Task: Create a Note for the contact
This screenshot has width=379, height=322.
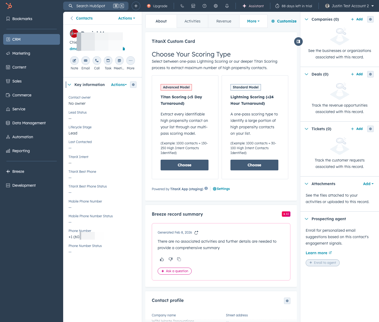Action: click(74, 61)
